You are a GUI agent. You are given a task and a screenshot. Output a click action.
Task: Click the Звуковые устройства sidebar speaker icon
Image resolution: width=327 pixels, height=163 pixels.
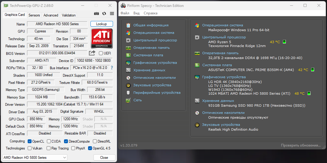[x=128, y=85]
